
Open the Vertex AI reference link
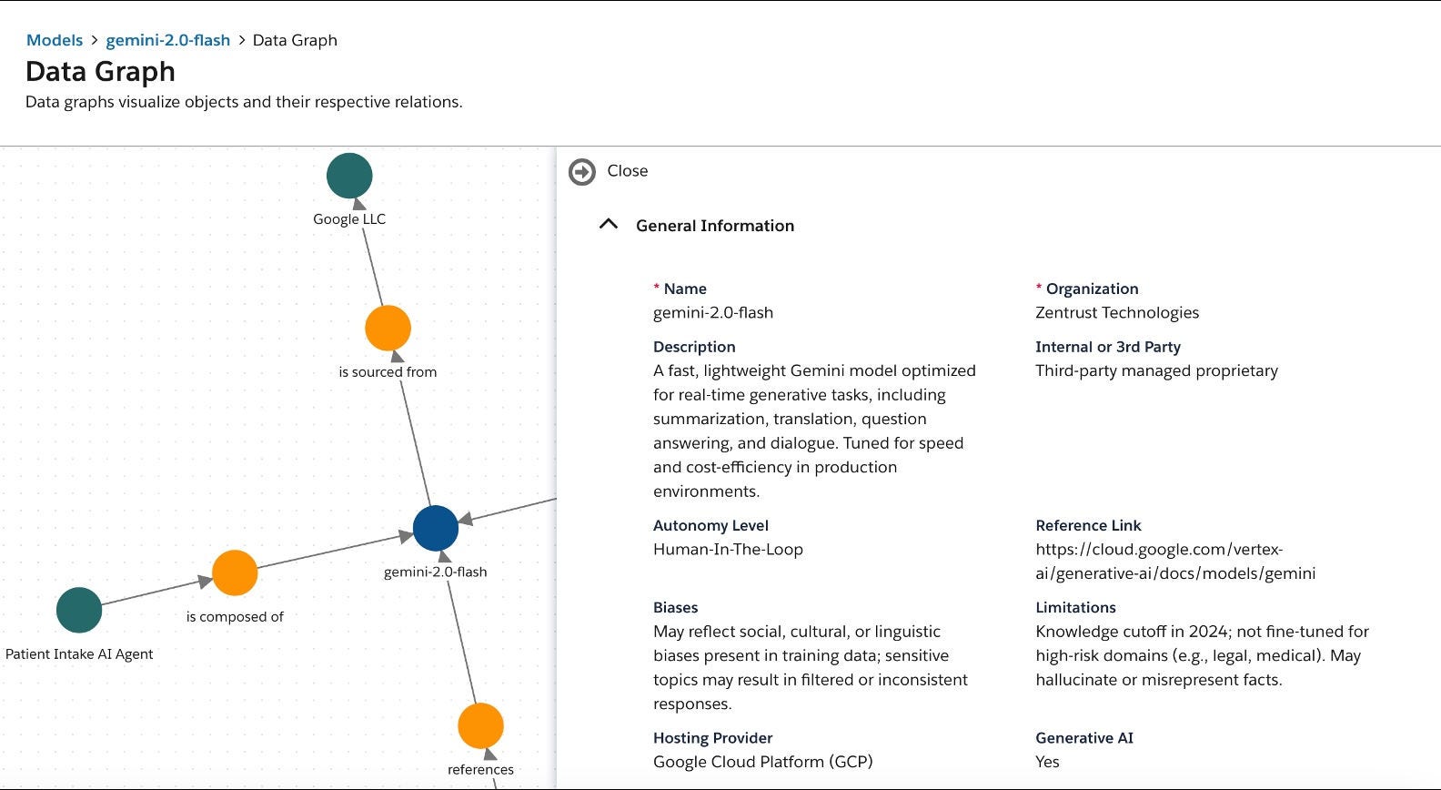click(x=1174, y=561)
